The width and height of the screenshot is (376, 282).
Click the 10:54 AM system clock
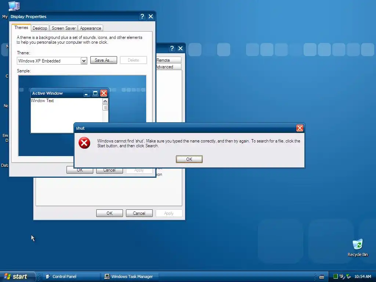pyautogui.click(x=362, y=276)
